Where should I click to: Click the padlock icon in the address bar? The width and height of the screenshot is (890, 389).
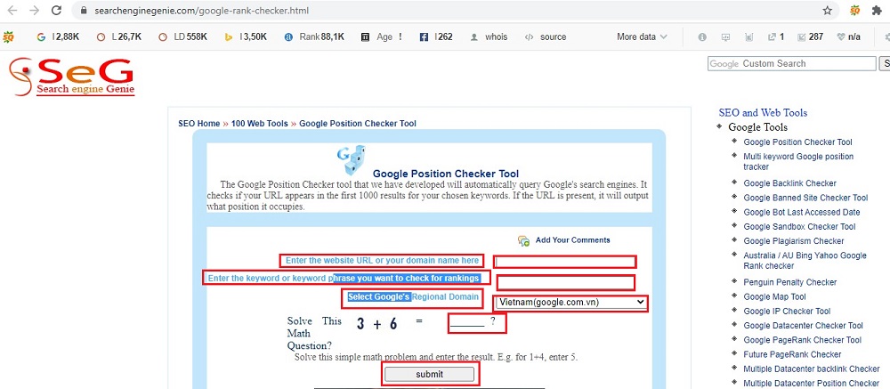point(84,10)
